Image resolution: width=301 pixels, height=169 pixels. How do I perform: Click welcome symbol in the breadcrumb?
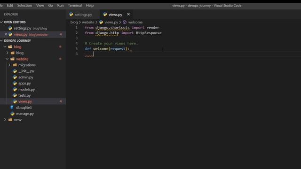tap(135, 22)
